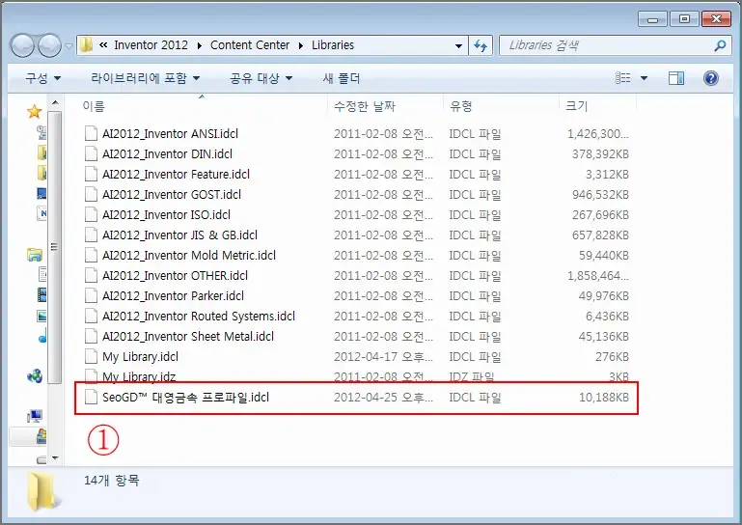Click the Music note icon in navigation pane
This screenshot has width=742, height=525.
42,336
